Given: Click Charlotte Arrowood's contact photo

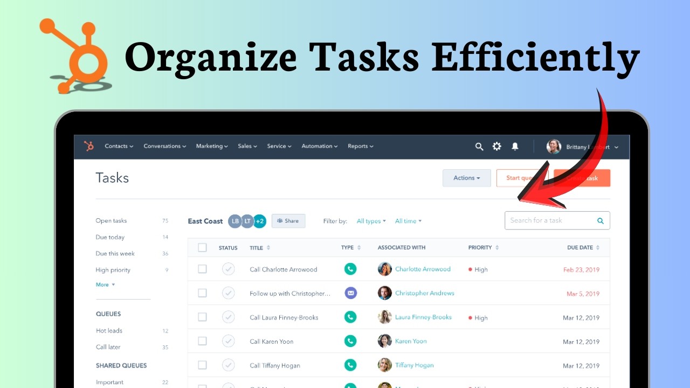Looking at the screenshot, I should click(385, 269).
